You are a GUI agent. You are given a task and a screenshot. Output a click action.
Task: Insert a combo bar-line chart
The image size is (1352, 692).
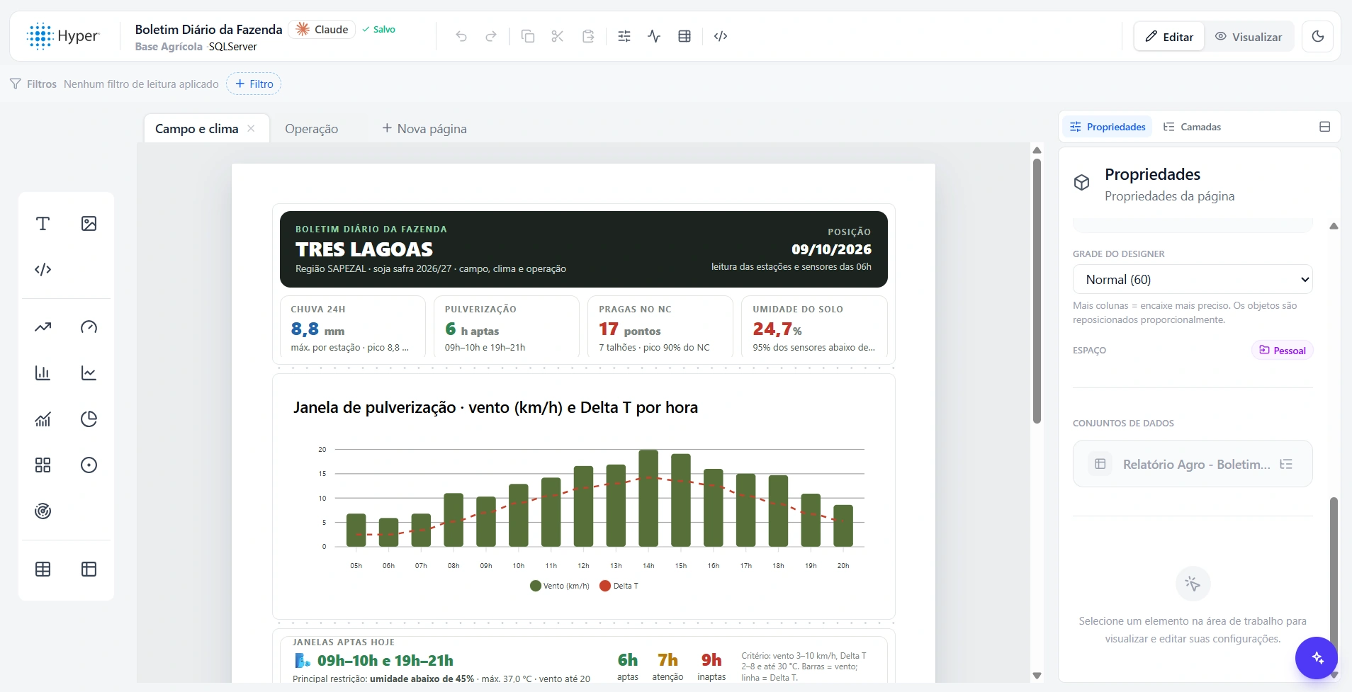click(43, 419)
